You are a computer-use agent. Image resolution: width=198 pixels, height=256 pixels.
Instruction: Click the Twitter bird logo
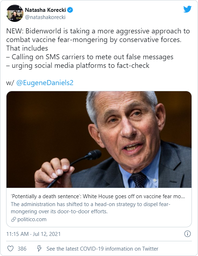187,9
